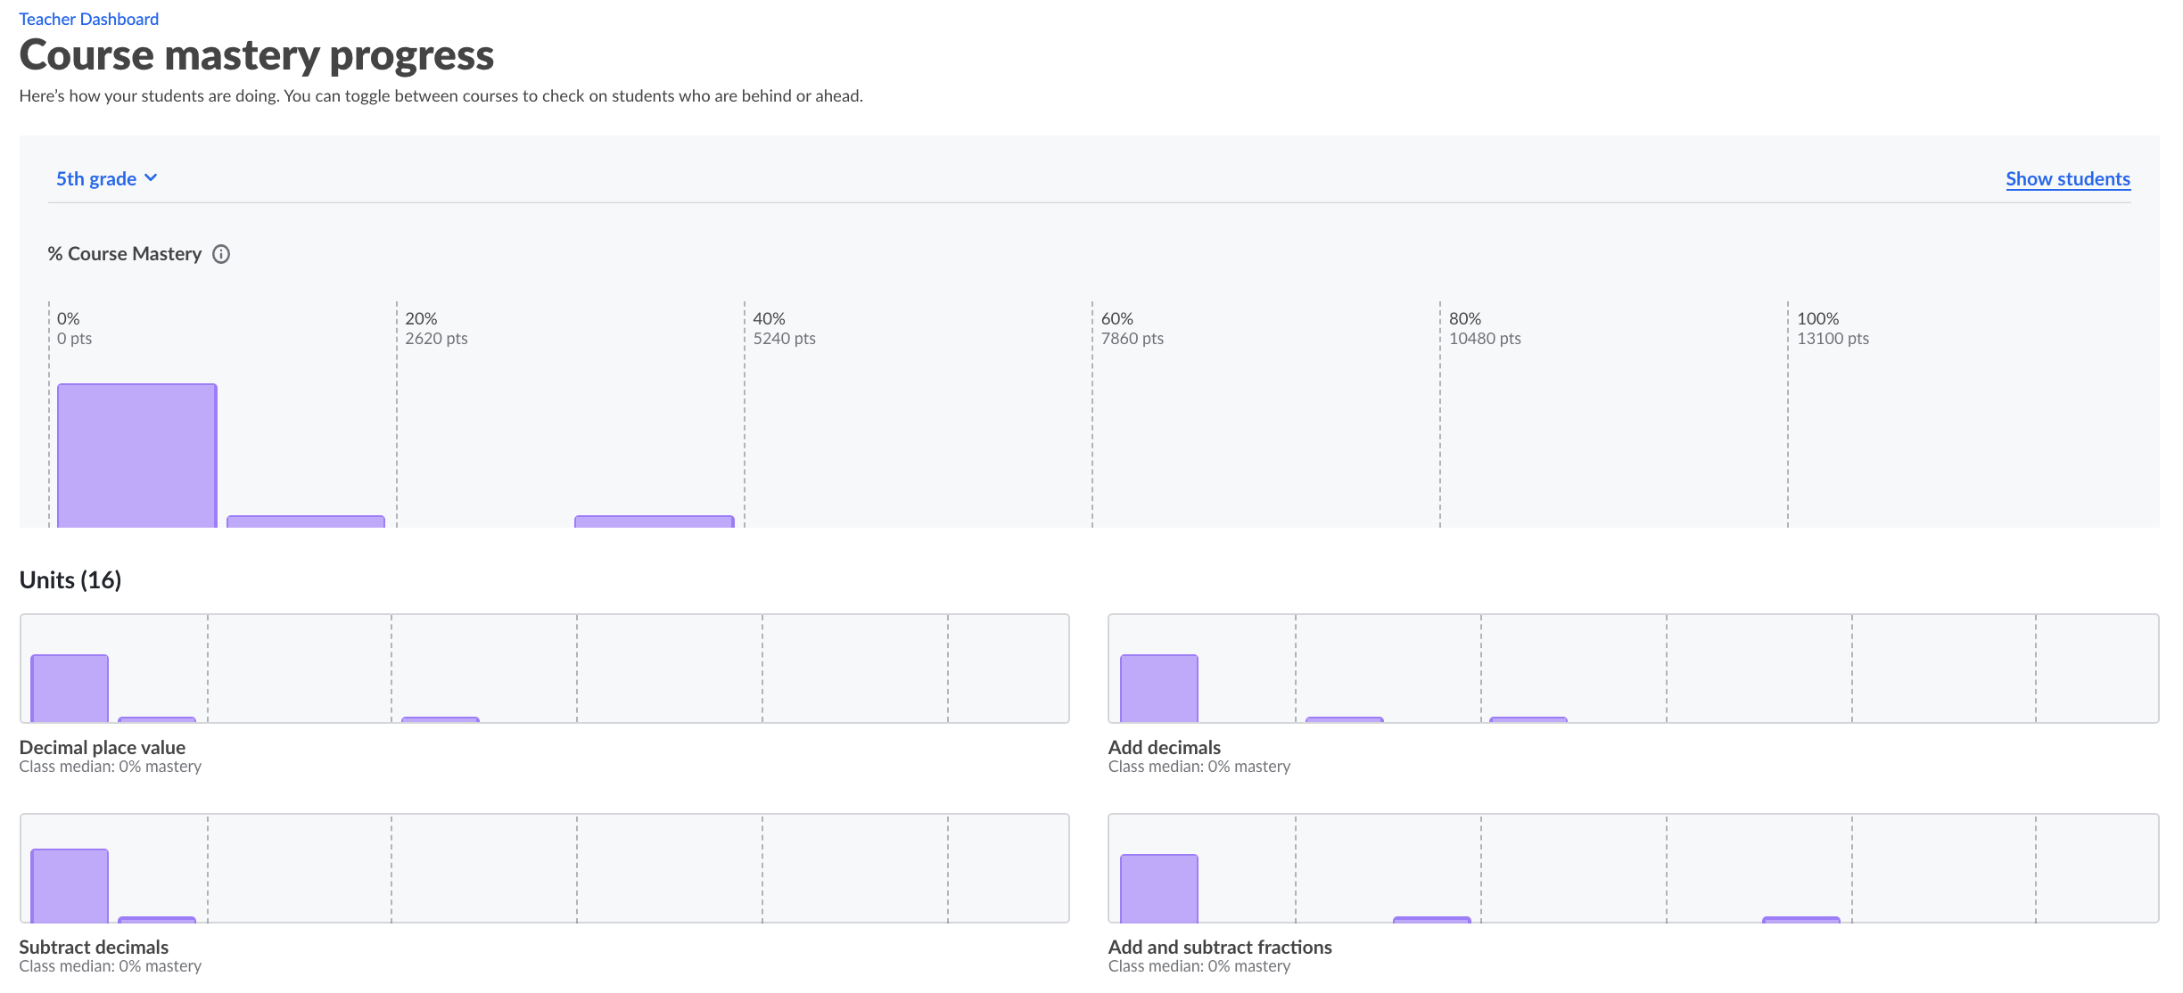The width and height of the screenshot is (2183, 993).
Task: Click the Course Mastery info icon
Action: tap(221, 254)
